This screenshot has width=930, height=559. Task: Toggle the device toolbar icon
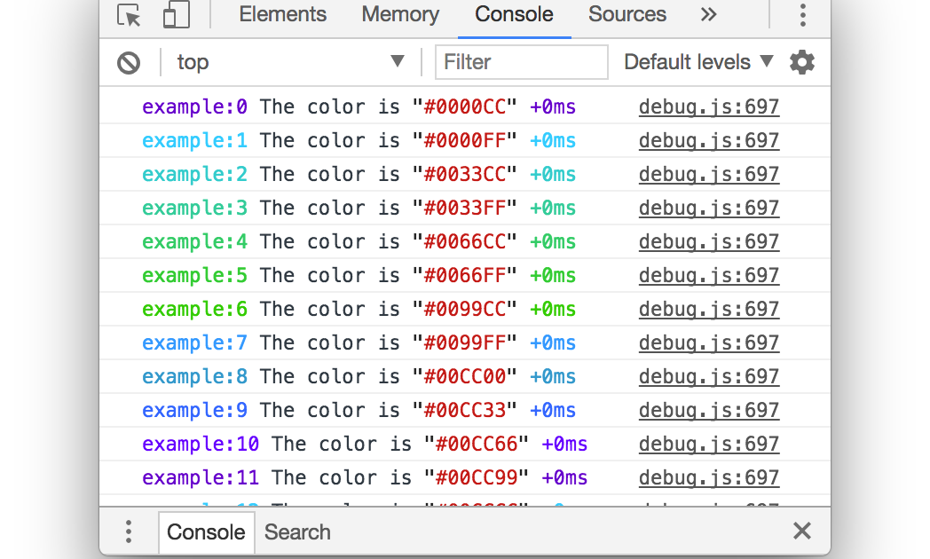(x=177, y=15)
